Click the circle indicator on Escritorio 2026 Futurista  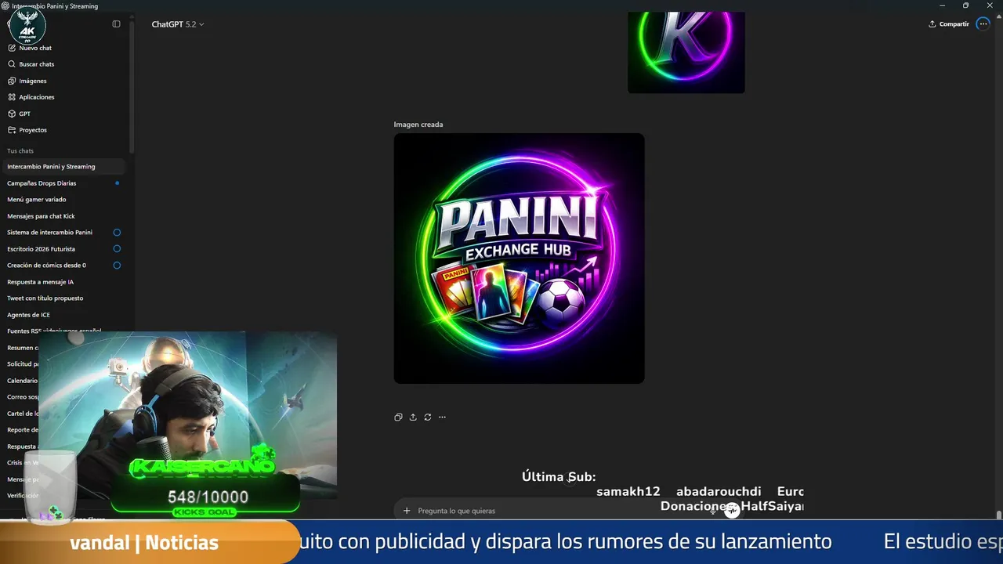117,249
